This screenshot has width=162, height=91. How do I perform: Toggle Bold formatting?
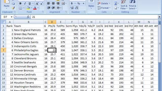pos(20,4)
